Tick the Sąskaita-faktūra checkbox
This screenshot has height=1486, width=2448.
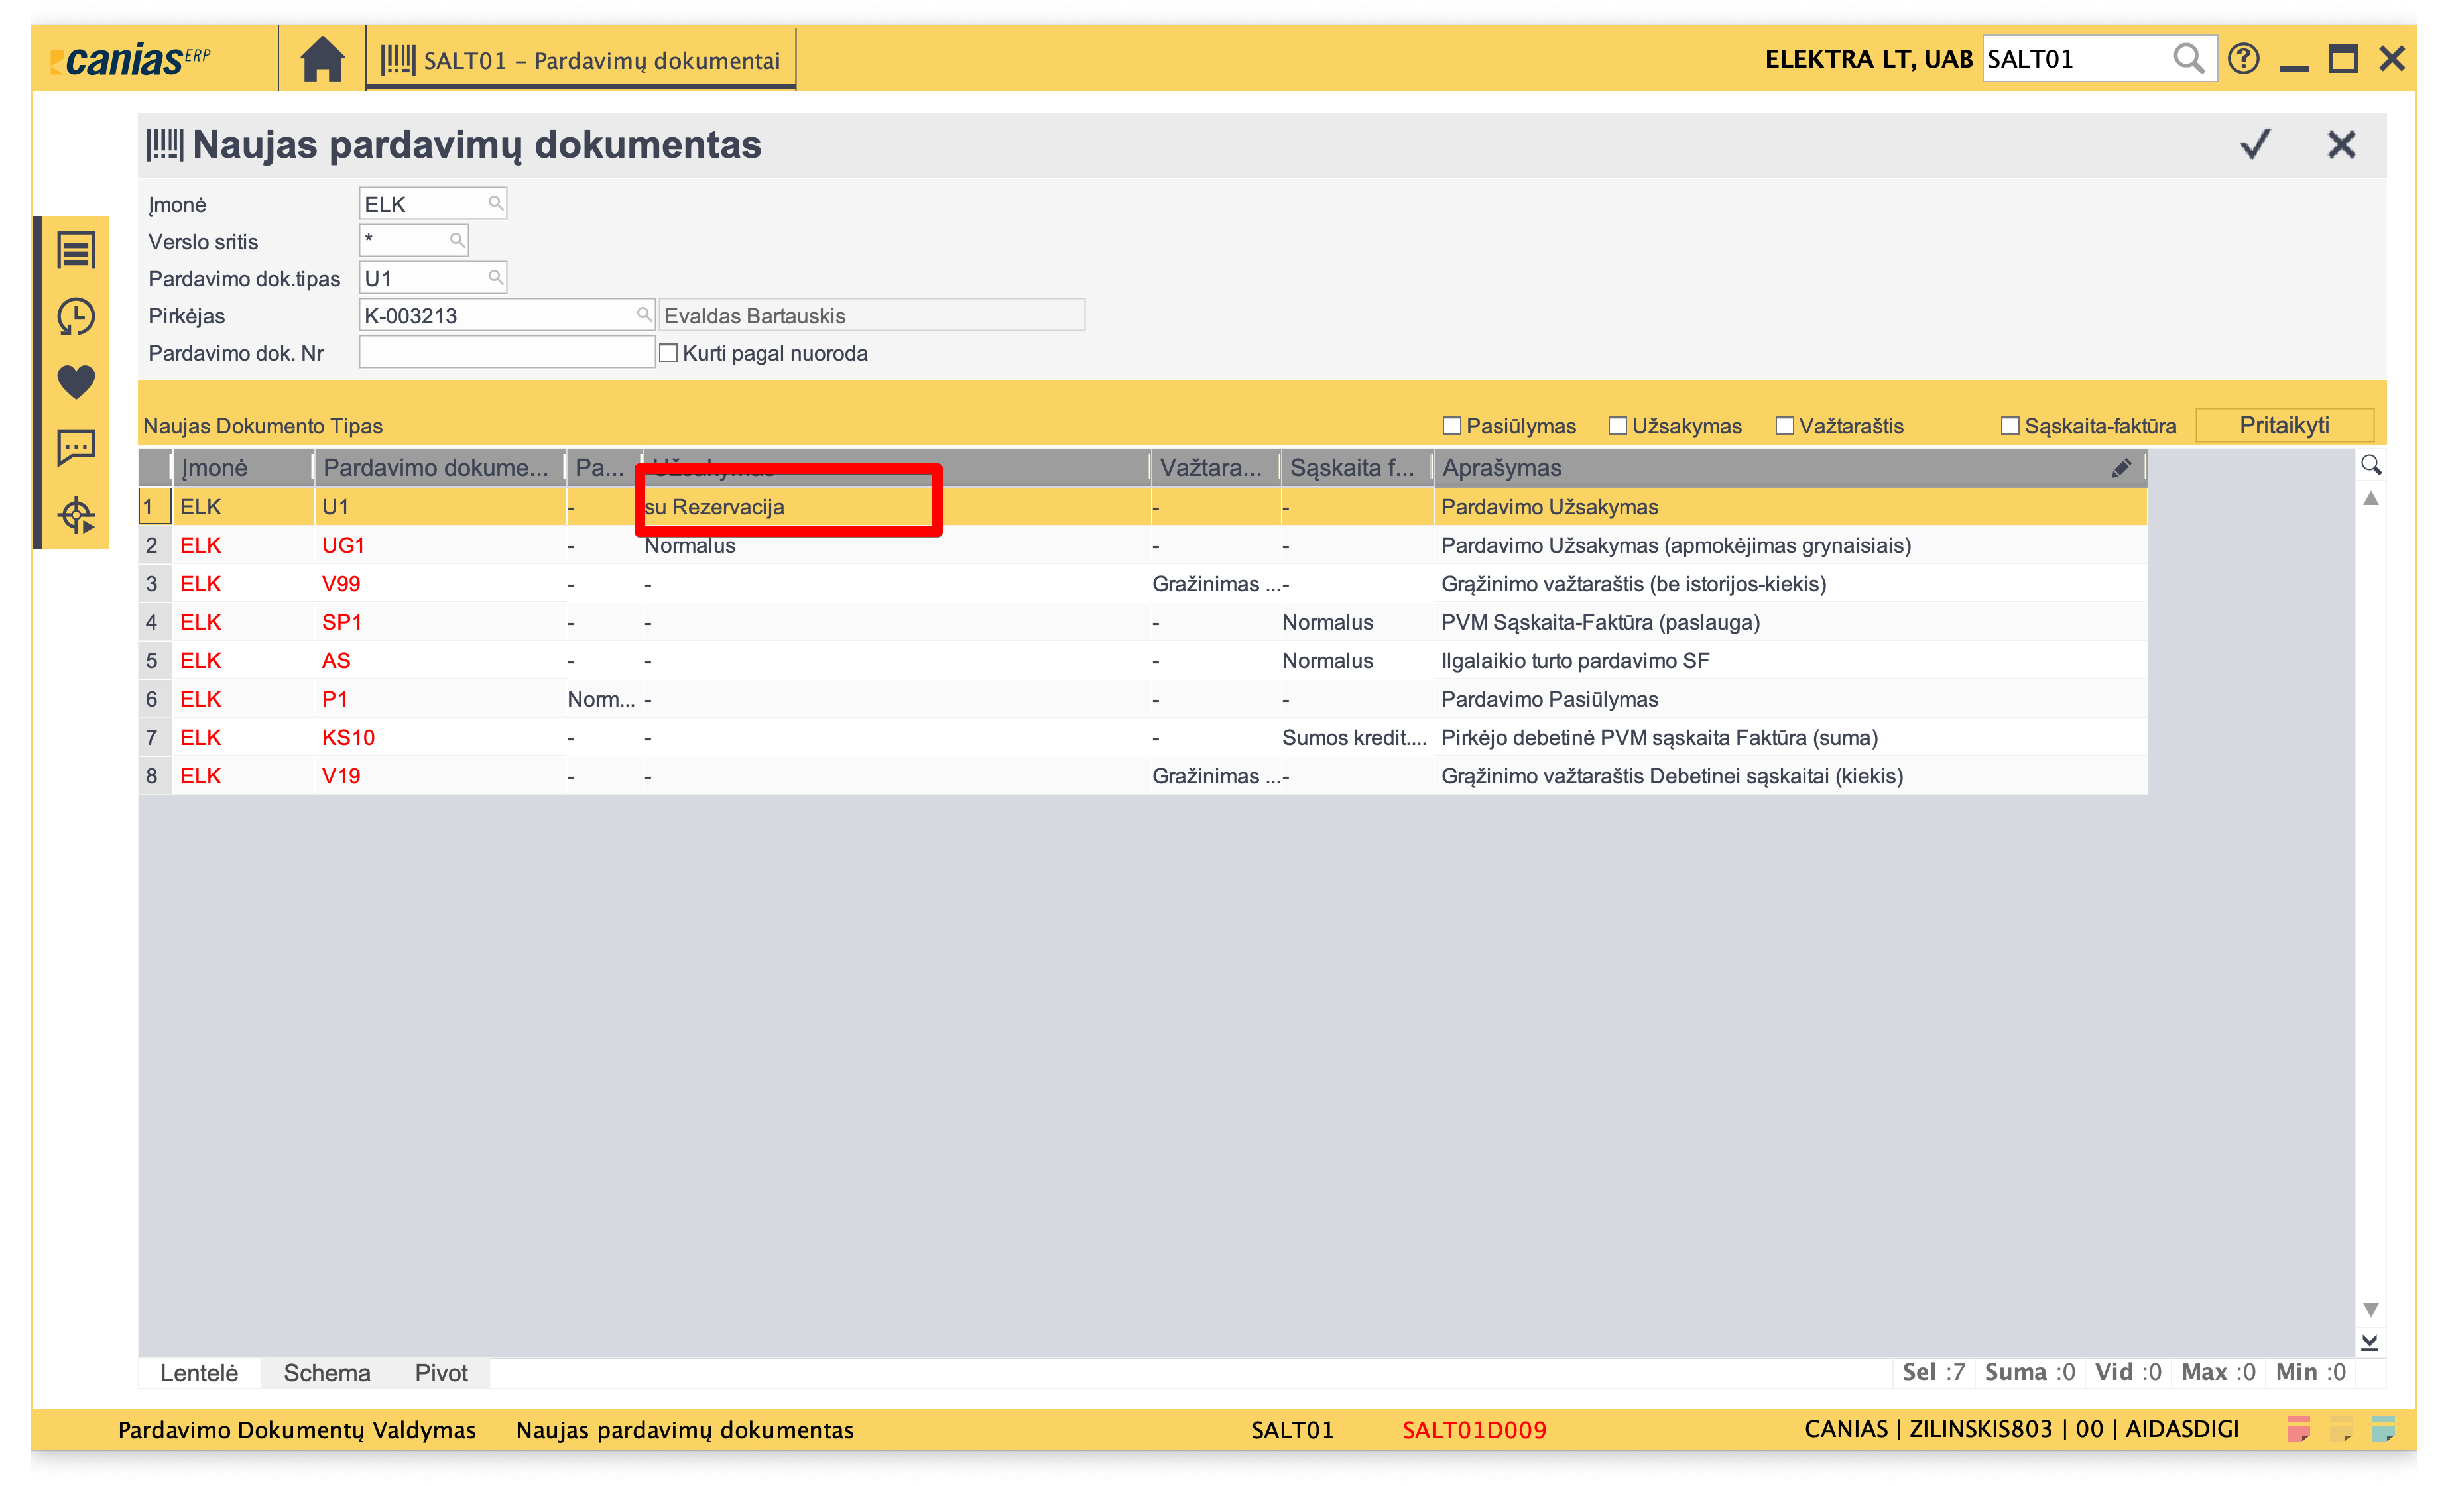pyautogui.click(x=2009, y=426)
